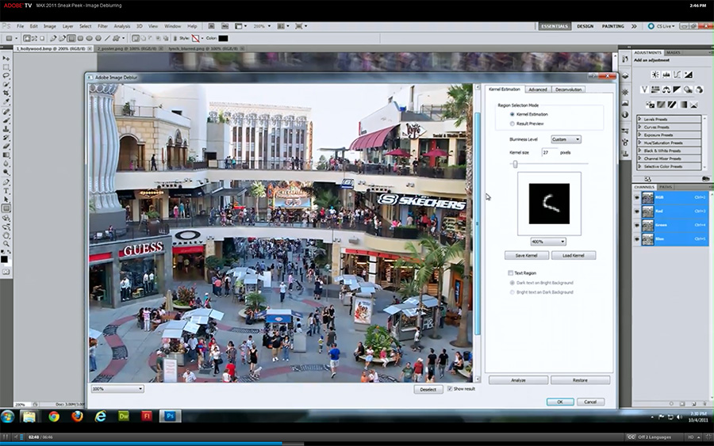Select the Result Preview radio button
This screenshot has width=714, height=446.
pyautogui.click(x=512, y=124)
